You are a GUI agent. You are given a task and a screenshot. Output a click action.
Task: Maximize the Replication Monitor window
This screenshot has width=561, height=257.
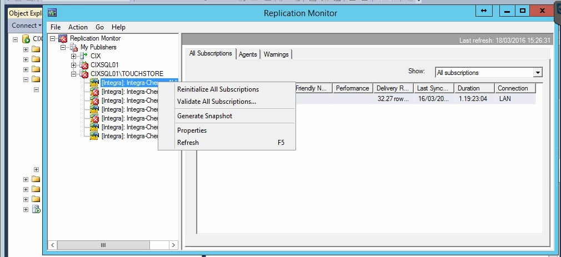click(x=522, y=11)
